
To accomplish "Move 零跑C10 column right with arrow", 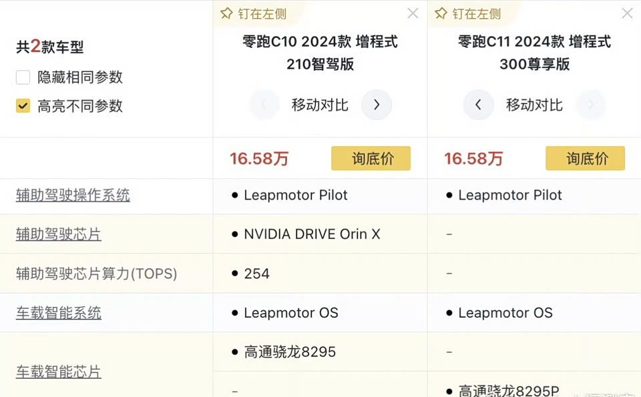I will pyautogui.click(x=377, y=105).
